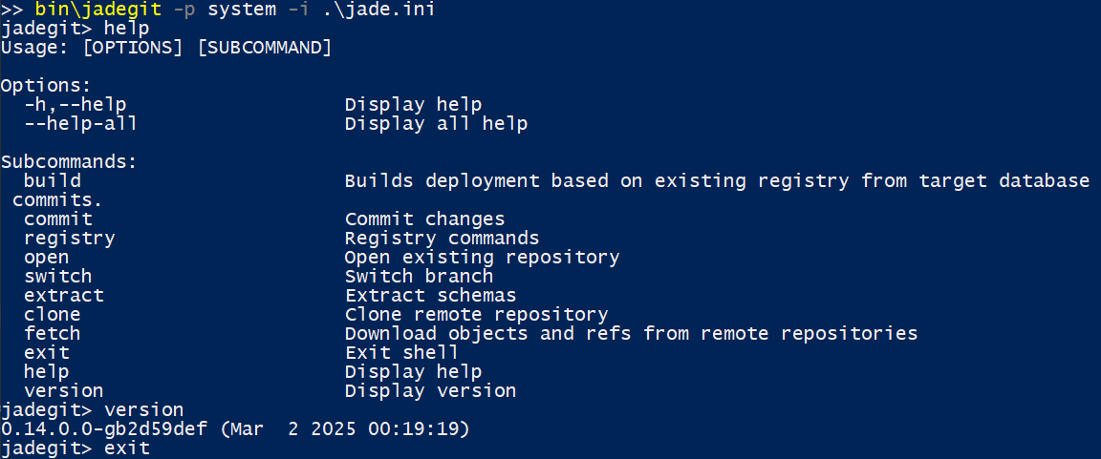Image resolution: width=1101 pixels, height=459 pixels.
Task: Click the open subcommand name
Action: (x=47, y=258)
